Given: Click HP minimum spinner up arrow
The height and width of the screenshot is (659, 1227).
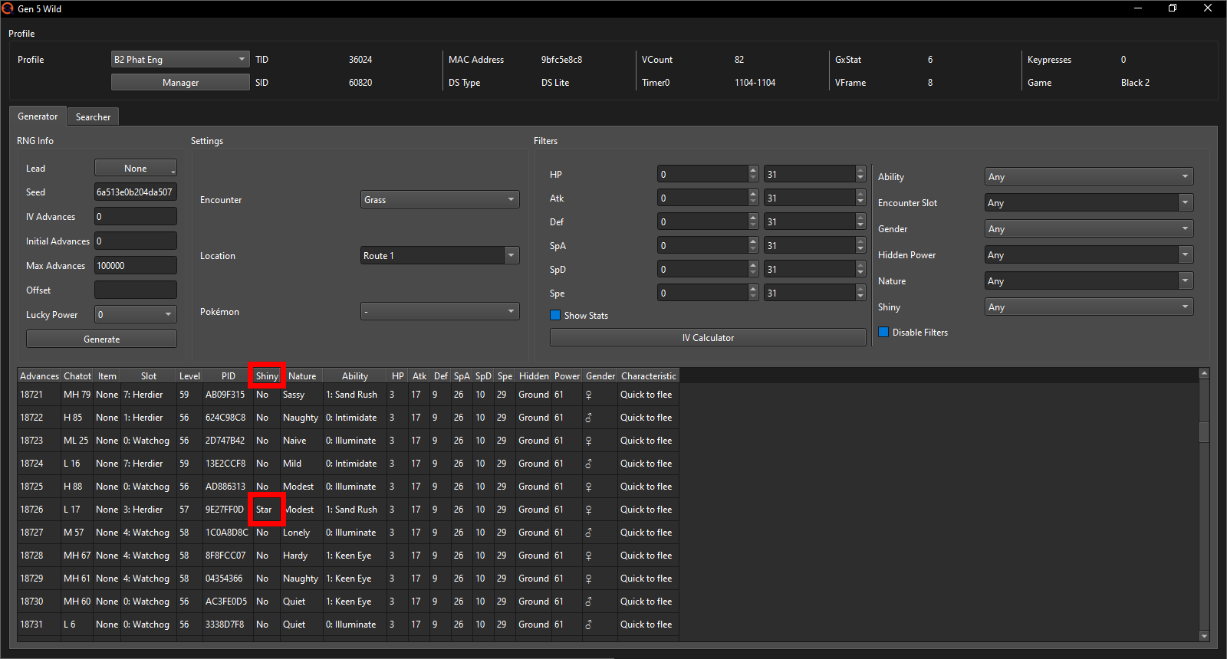Looking at the screenshot, I should tap(753, 170).
